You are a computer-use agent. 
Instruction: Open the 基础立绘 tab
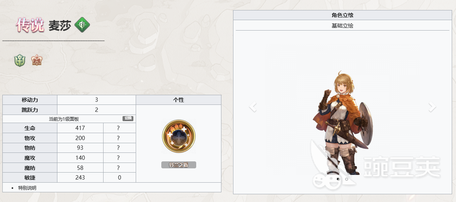pyautogui.click(x=343, y=26)
